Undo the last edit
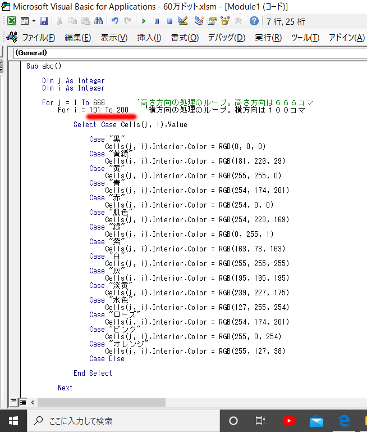Viewport: 367px width, 432px height. point(115,21)
